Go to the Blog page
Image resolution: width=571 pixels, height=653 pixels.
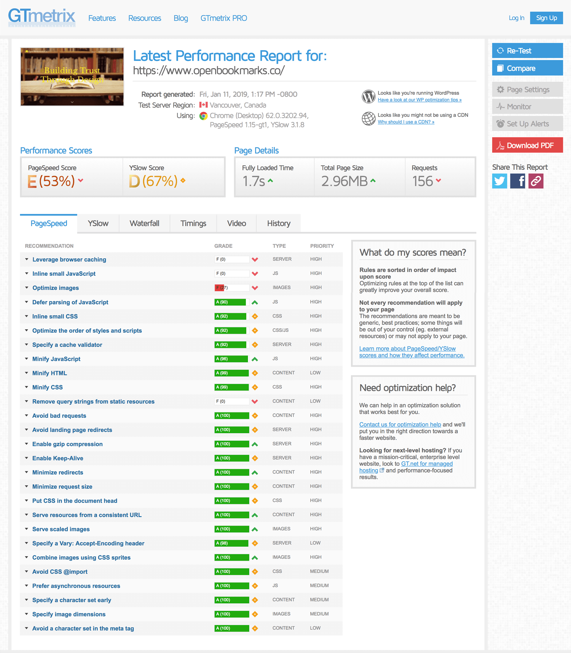tap(181, 18)
